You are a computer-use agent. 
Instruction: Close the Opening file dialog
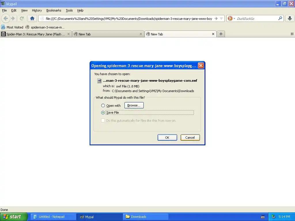point(201,66)
